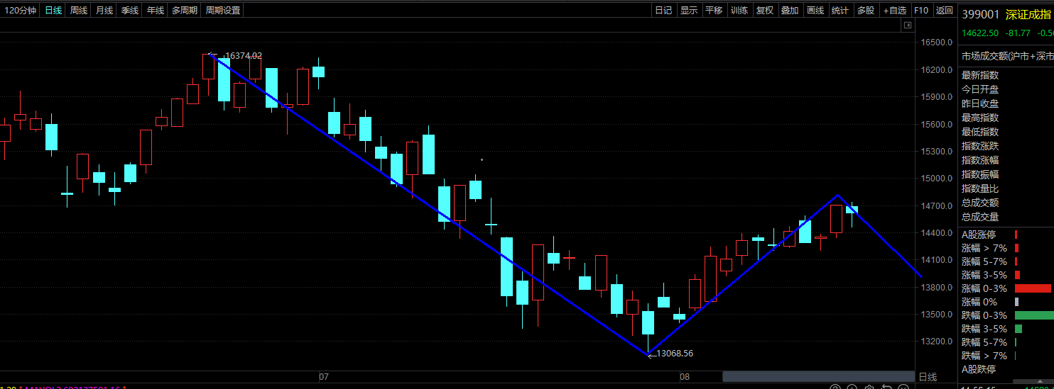
Task: Add index to watchlist with +自选
Action: (895, 10)
